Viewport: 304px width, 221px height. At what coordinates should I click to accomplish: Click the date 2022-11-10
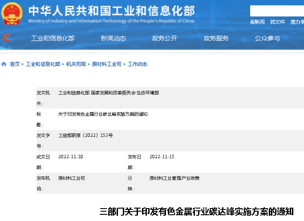[x=71, y=157]
